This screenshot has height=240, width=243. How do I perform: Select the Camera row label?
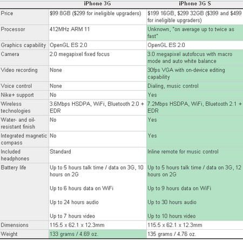click(x=10, y=54)
